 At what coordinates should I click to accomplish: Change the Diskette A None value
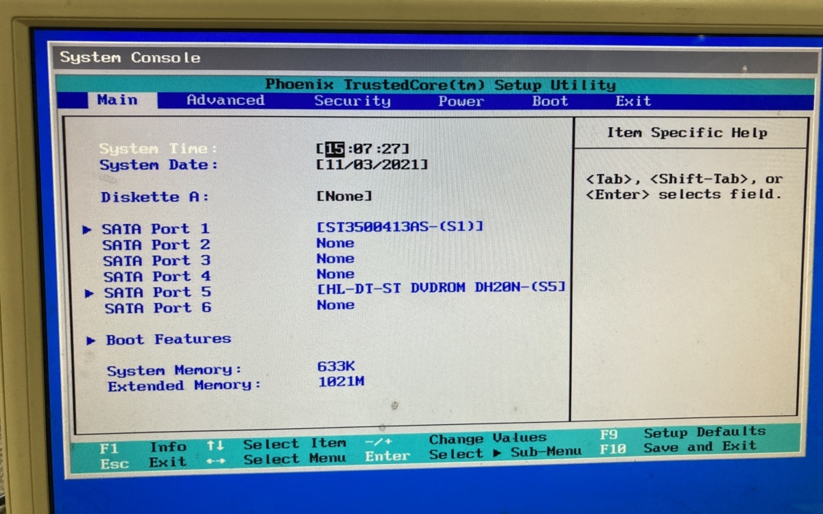[344, 197]
